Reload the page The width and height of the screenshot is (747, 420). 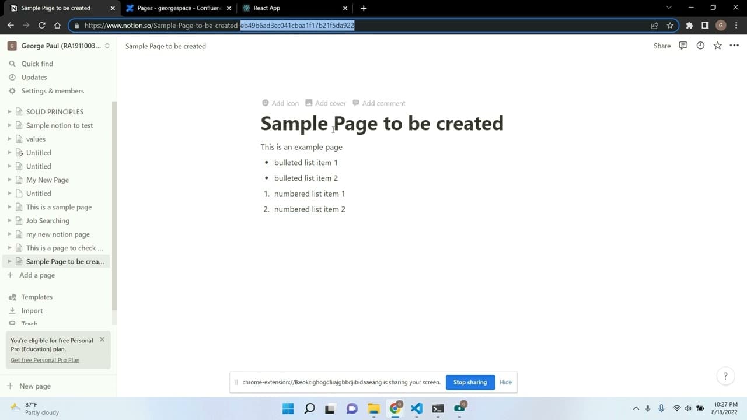42,26
